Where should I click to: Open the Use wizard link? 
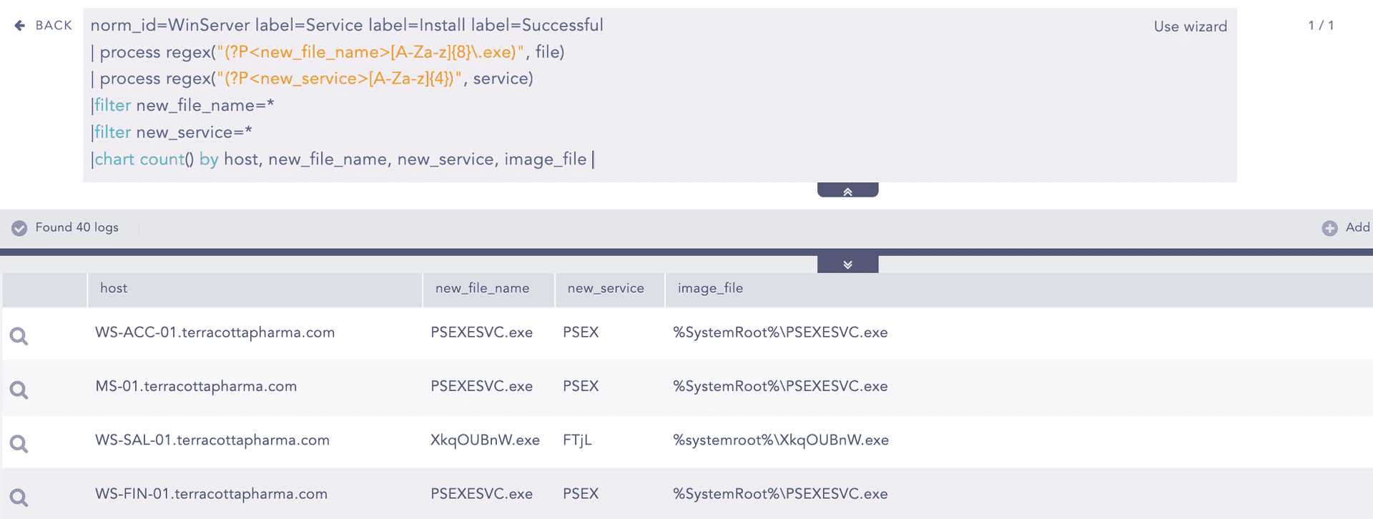tap(1190, 26)
